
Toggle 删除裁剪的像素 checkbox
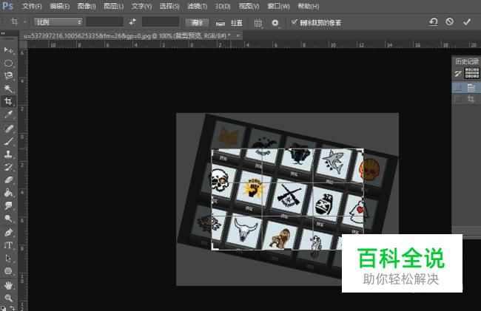[295, 22]
